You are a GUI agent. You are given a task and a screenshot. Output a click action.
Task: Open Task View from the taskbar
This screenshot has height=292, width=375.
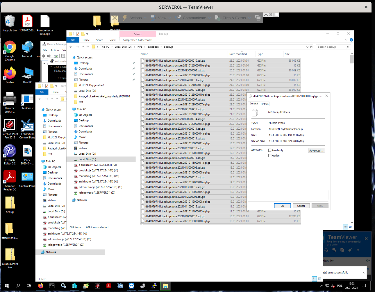pyautogui.click(x=29, y=286)
